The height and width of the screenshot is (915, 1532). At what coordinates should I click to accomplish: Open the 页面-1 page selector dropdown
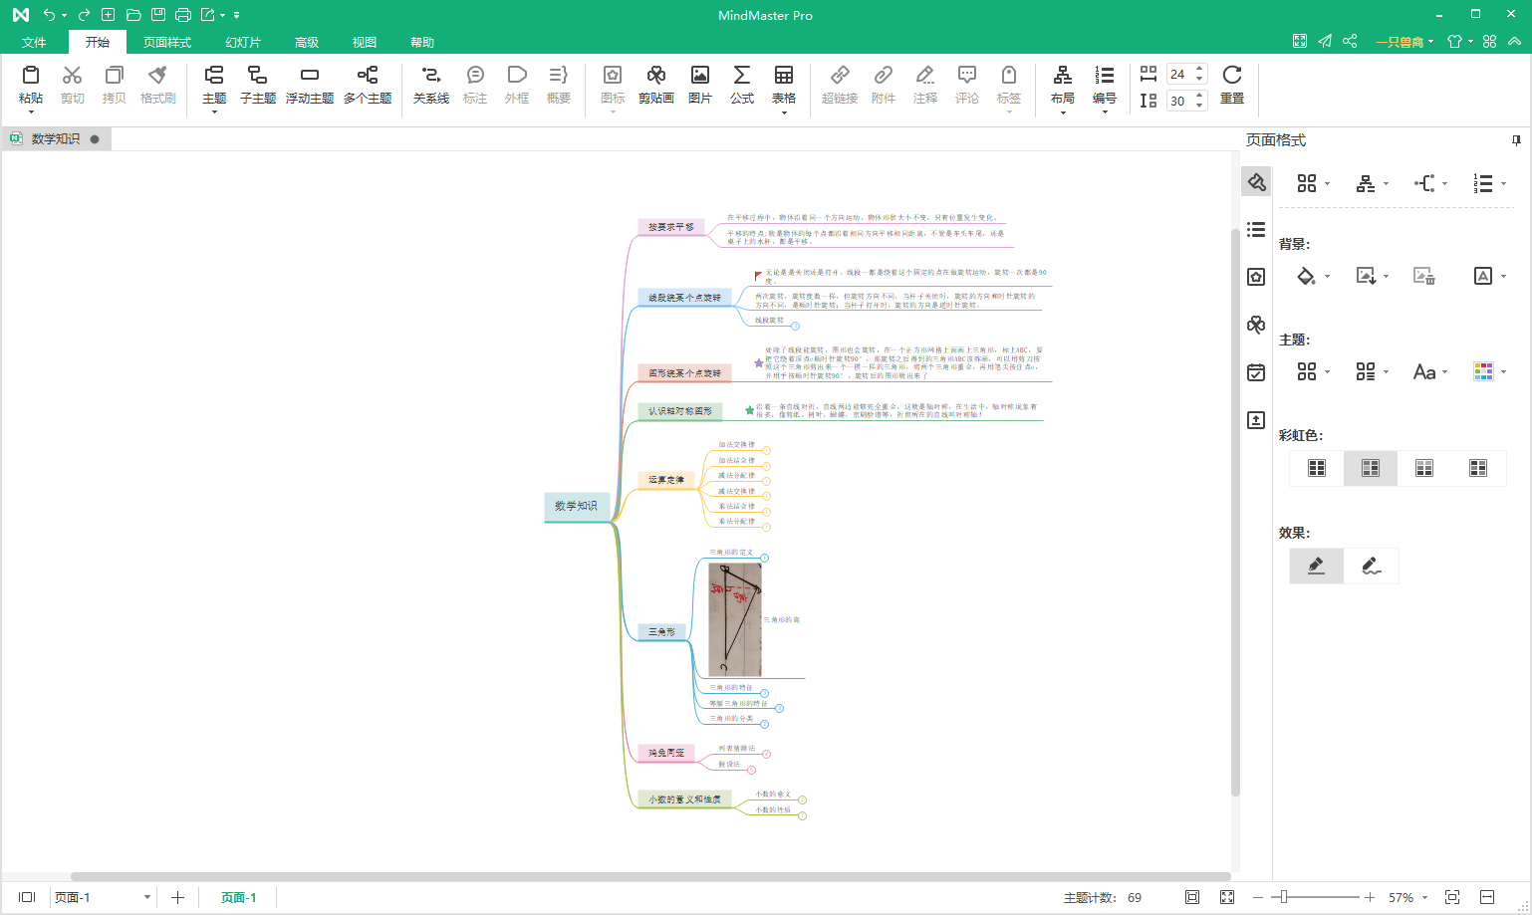[x=146, y=897]
